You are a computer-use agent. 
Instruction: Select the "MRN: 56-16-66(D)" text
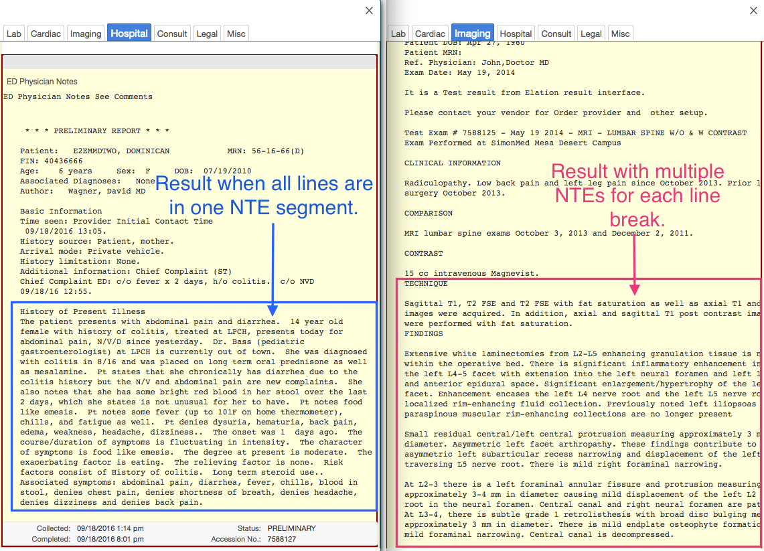(x=266, y=151)
